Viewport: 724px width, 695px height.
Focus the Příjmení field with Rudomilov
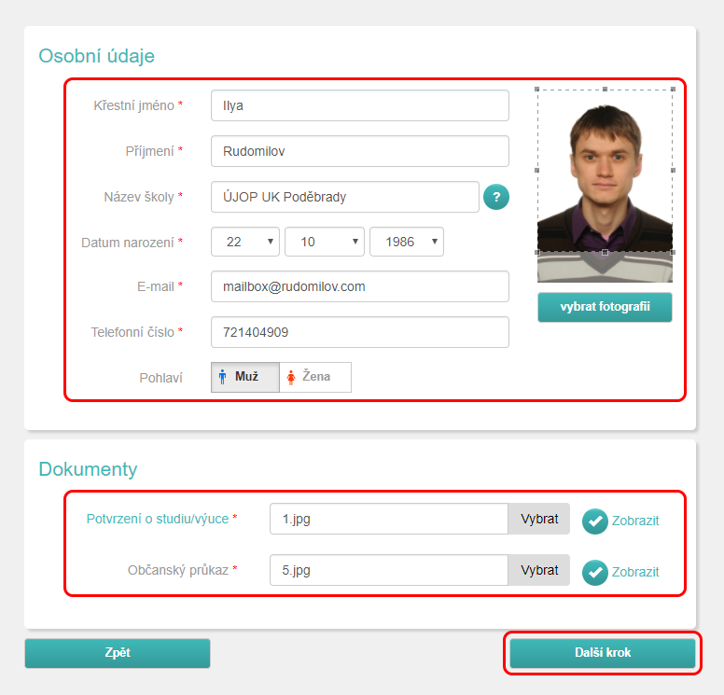click(x=360, y=151)
